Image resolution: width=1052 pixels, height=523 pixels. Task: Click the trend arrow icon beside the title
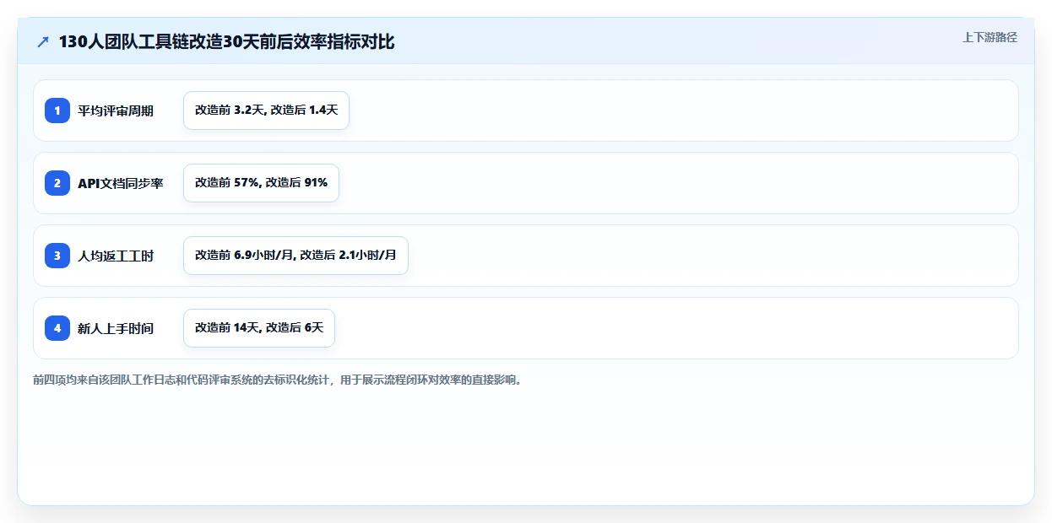(43, 42)
